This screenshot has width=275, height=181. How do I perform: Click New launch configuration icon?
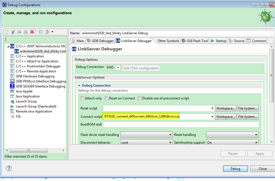[7, 32]
